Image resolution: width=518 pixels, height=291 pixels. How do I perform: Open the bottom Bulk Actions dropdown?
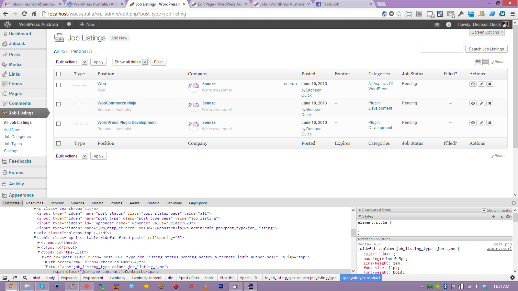pos(71,156)
